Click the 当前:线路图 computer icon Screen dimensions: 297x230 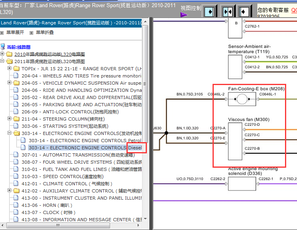coord(3,46)
